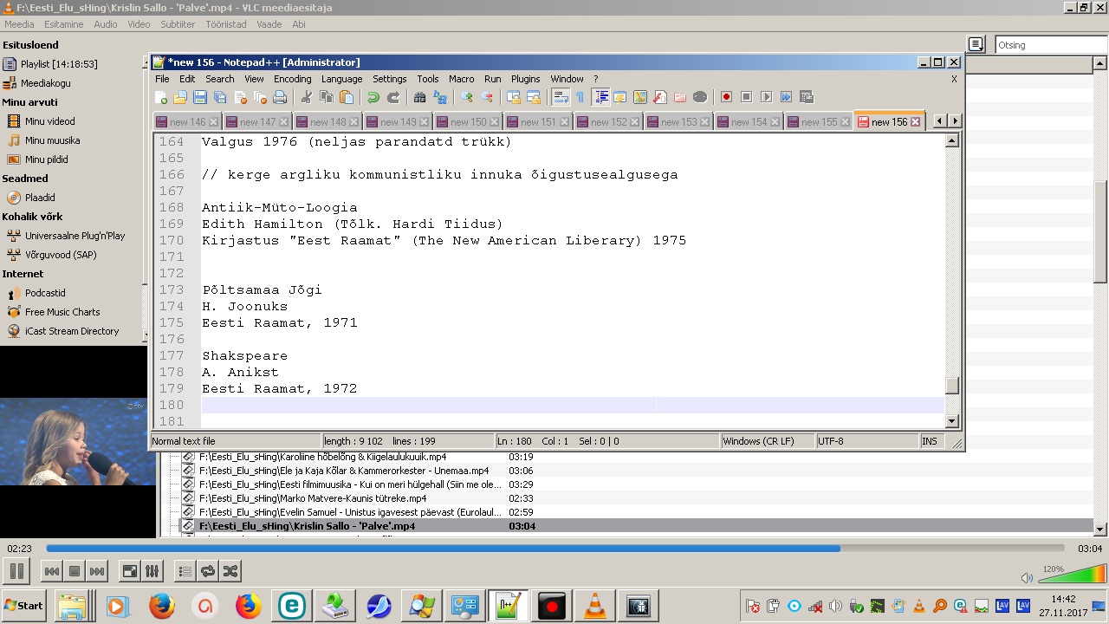Screen dimensions: 1109x624
Task: Pause the playing video in VLC
Action: click(16, 571)
